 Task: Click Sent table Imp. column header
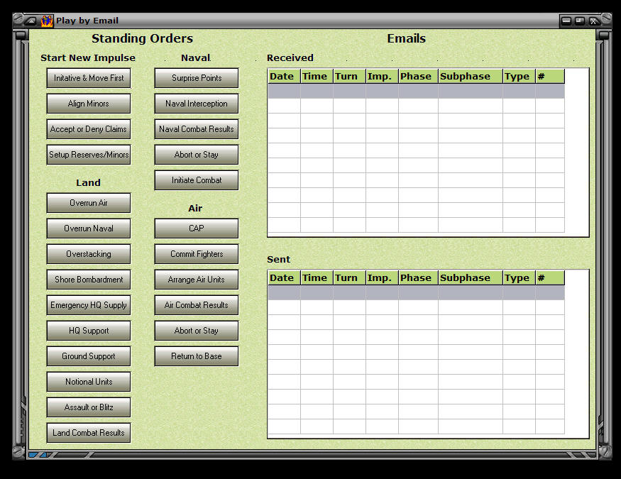tap(383, 278)
